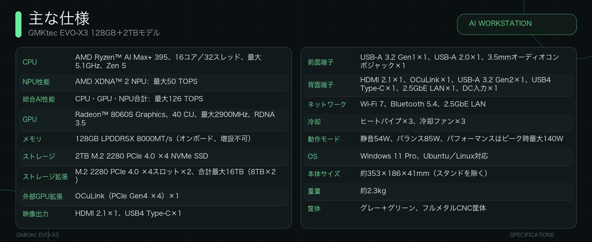This screenshot has height=242, width=592.
Task: Select the 背面端子 specification row
Action: pyautogui.click(x=439, y=85)
